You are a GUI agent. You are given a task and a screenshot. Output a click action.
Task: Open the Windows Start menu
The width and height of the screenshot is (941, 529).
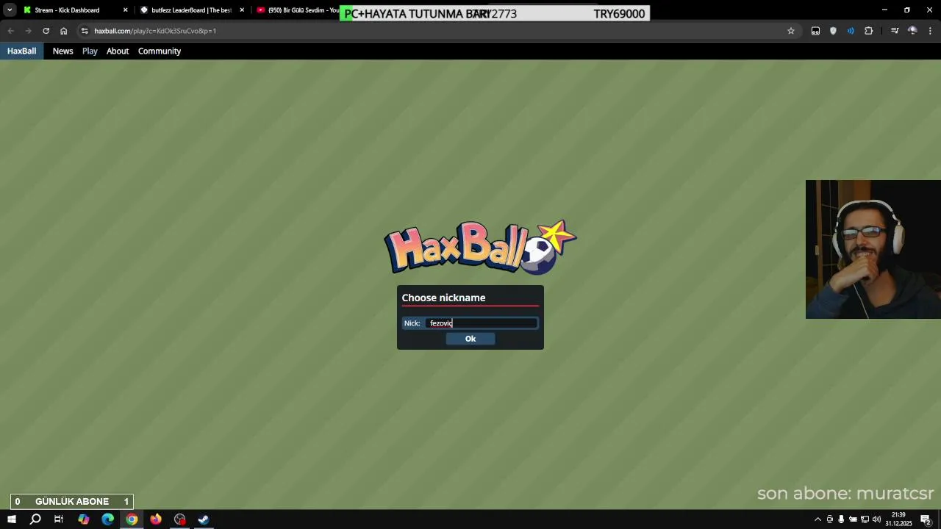12,519
